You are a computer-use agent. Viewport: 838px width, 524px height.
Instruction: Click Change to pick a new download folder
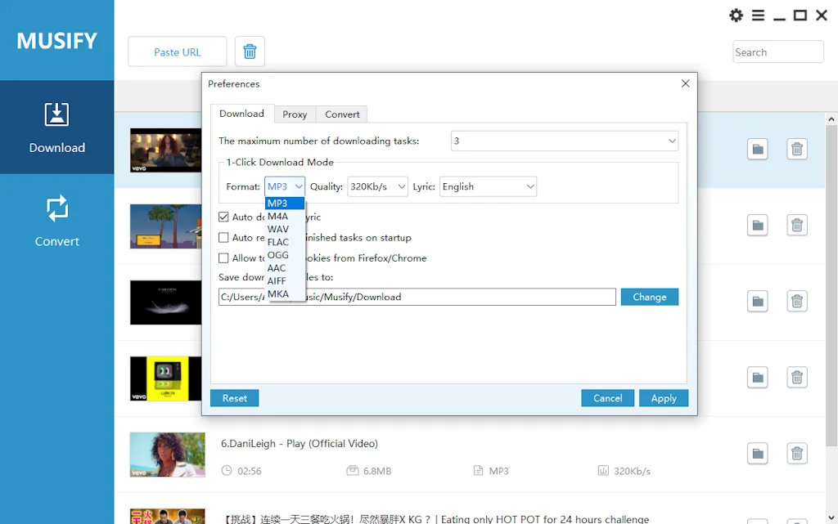click(x=649, y=297)
